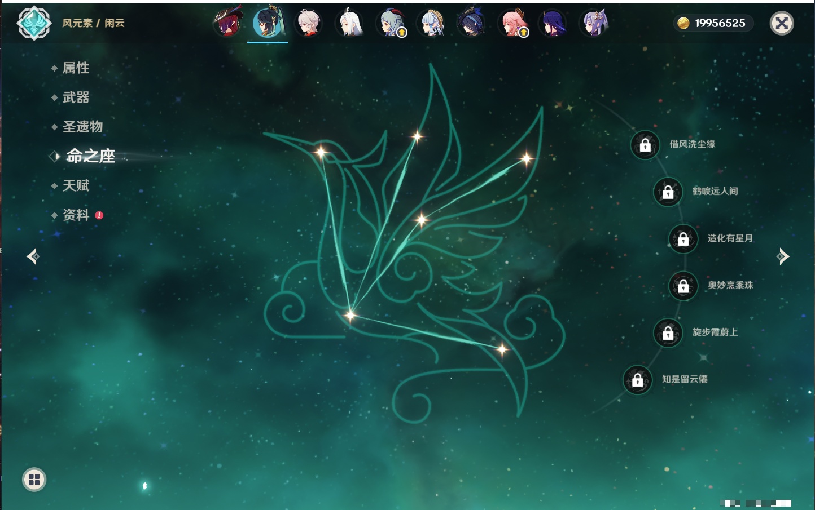Select the dark-blue-haired character with tricorne hat
The image size is (815, 510).
472,23
